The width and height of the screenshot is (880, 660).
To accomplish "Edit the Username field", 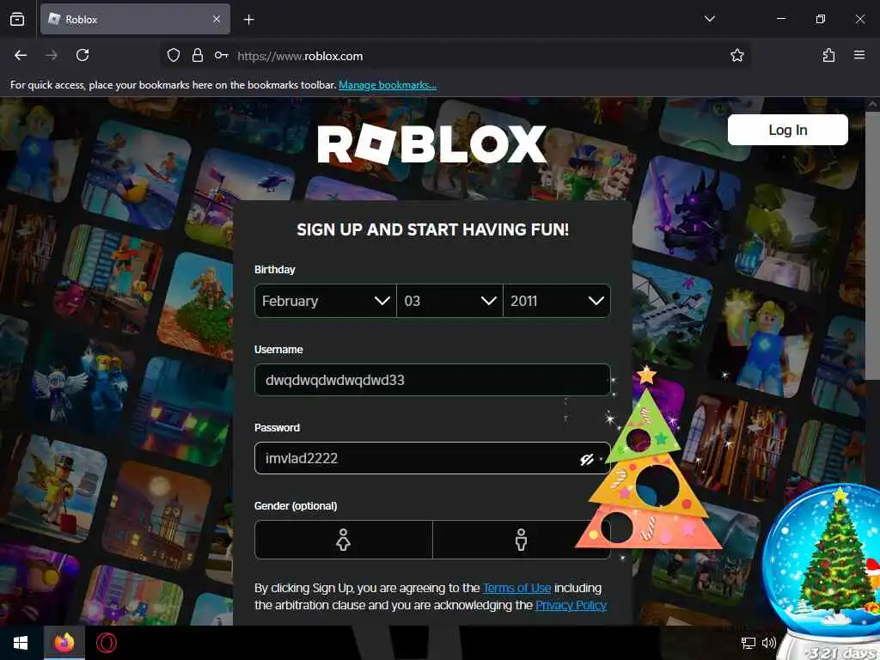I will point(432,380).
